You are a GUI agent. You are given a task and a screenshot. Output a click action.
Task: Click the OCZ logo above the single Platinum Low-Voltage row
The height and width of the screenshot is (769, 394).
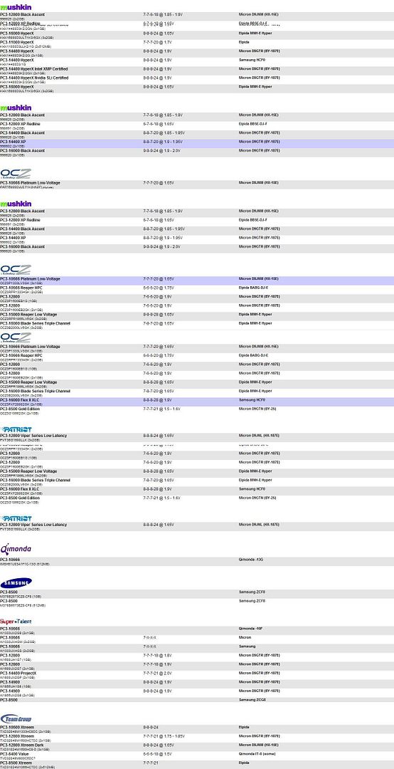[x=16, y=174]
